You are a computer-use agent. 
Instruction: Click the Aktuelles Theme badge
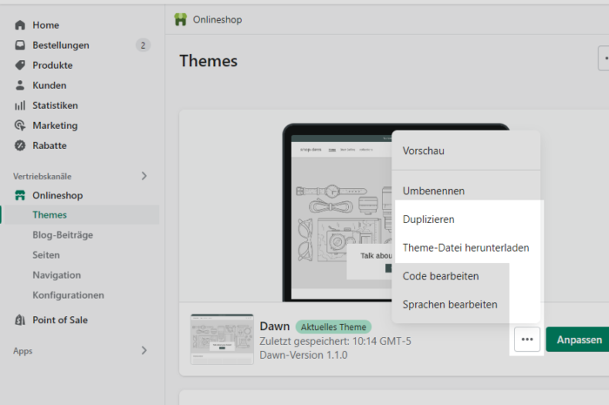click(x=333, y=327)
